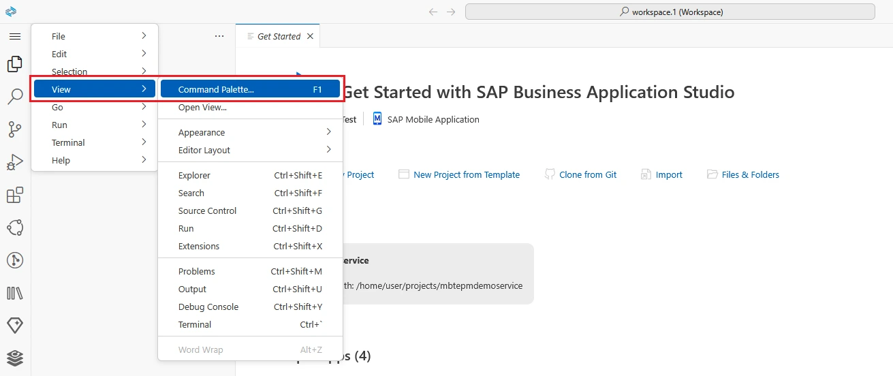Expand the Selection menu
The width and height of the screenshot is (893, 376).
(x=95, y=72)
